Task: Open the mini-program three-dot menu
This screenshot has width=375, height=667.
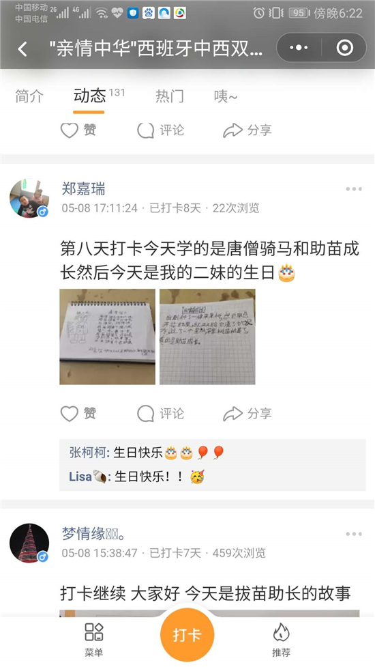Action: (299, 48)
